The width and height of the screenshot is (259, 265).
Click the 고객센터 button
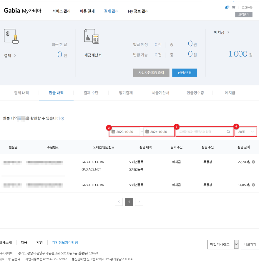click(x=244, y=14)
